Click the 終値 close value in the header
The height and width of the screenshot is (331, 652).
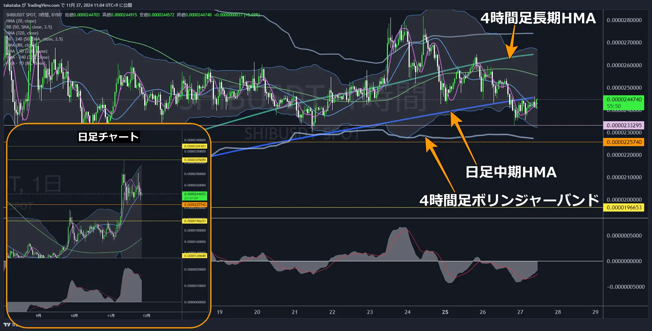coord(198,15)
